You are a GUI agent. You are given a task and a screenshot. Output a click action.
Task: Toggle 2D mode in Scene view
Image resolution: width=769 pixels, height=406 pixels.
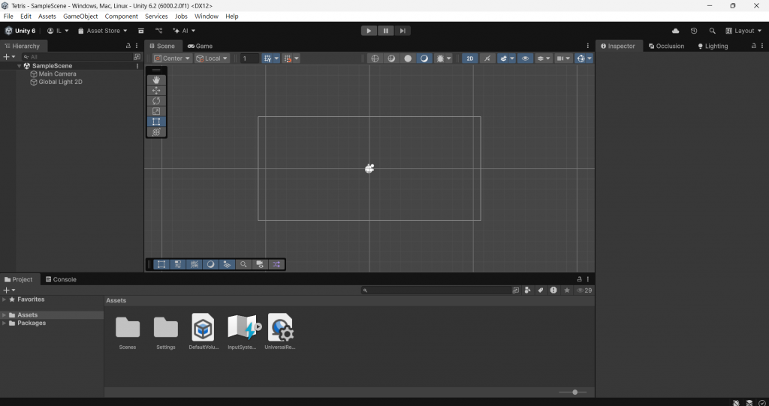coord(469,59)
